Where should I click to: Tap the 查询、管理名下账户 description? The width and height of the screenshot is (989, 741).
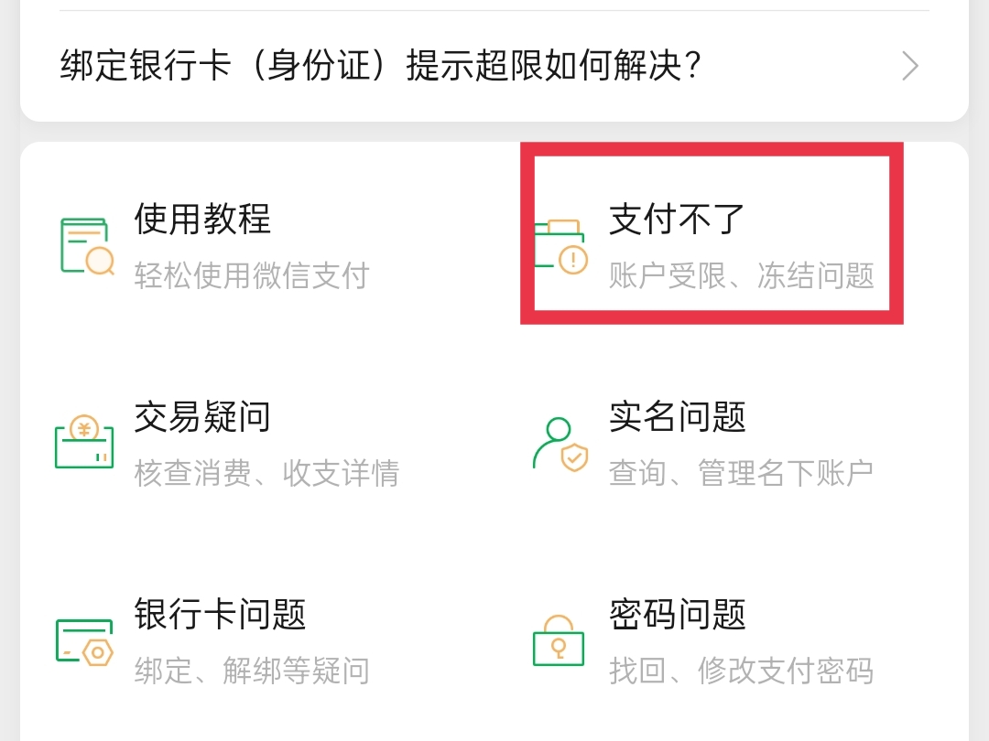[x=741, y=473]
